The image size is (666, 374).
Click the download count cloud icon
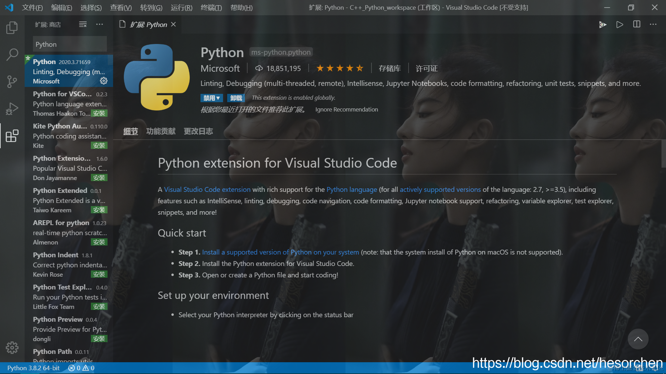(259, 68)
